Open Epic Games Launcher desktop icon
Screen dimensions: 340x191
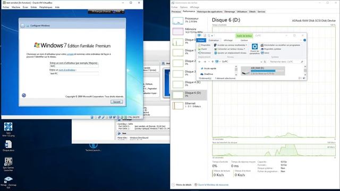[x=8, y=164]
